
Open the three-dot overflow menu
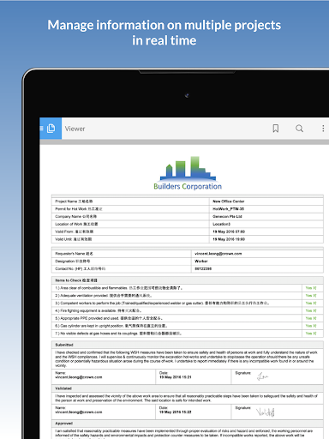pos(323,129)
